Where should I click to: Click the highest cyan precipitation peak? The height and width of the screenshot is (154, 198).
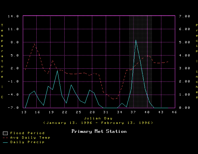click(x=136, y=40)
